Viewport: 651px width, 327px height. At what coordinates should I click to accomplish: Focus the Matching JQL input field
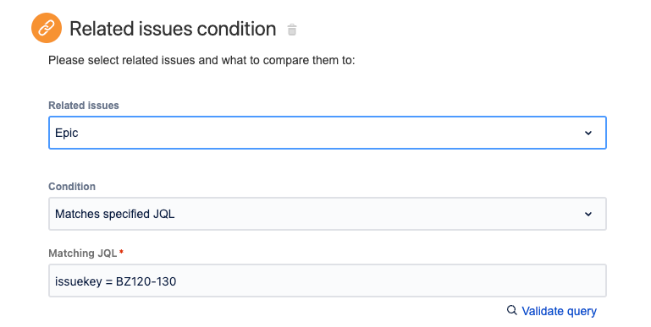pos(328,281)
